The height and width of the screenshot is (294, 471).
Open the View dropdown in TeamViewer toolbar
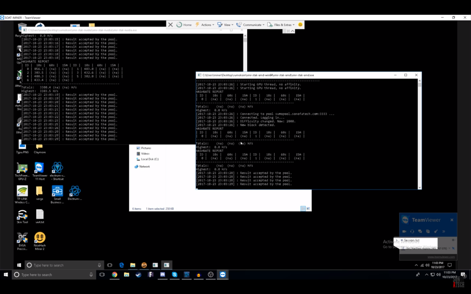click(x=225, y=25)
